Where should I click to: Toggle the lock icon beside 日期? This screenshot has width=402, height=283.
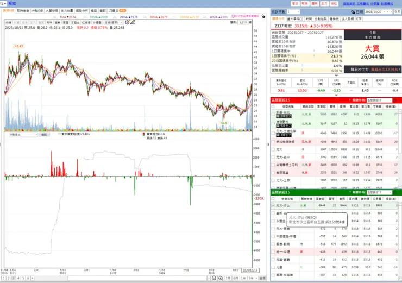[x=353, y=12]
